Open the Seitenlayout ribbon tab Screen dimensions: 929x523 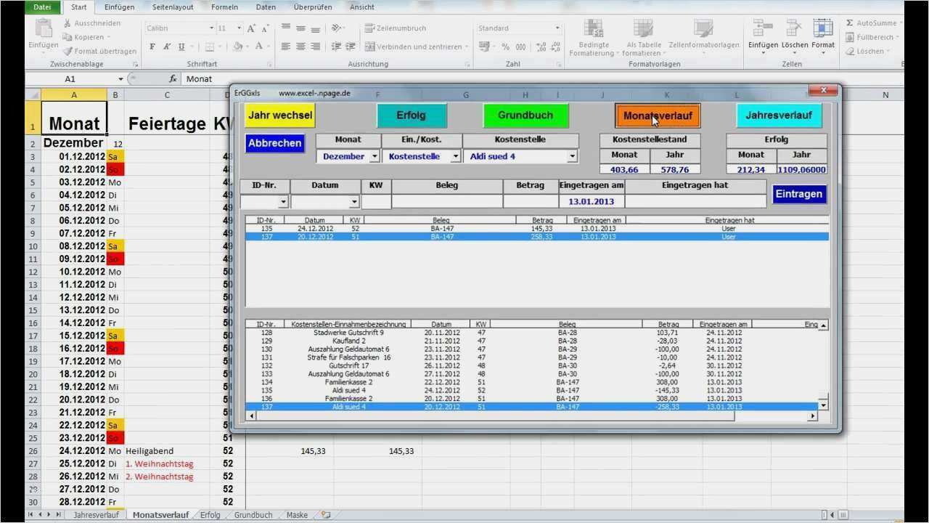click(173, 7)
